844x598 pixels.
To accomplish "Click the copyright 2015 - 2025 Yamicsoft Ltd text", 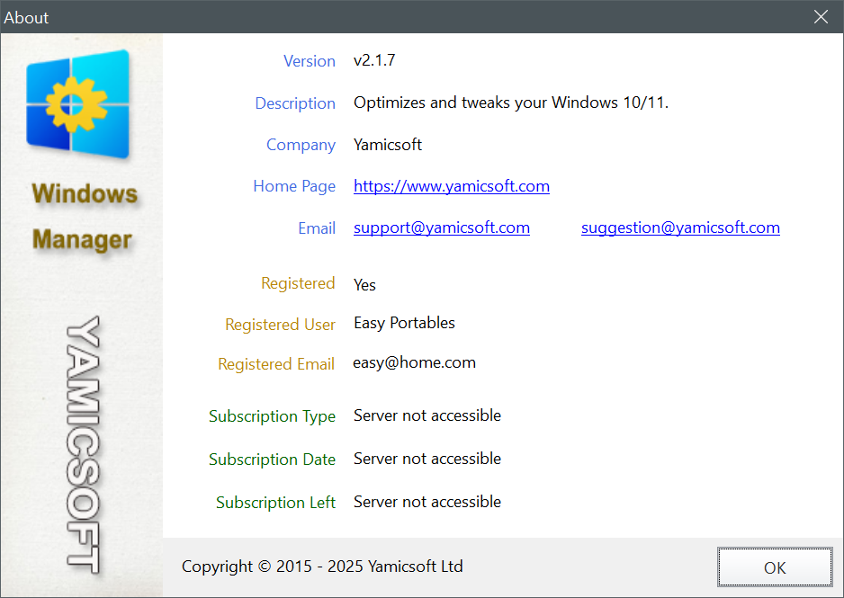I will [x=322, y=567].
